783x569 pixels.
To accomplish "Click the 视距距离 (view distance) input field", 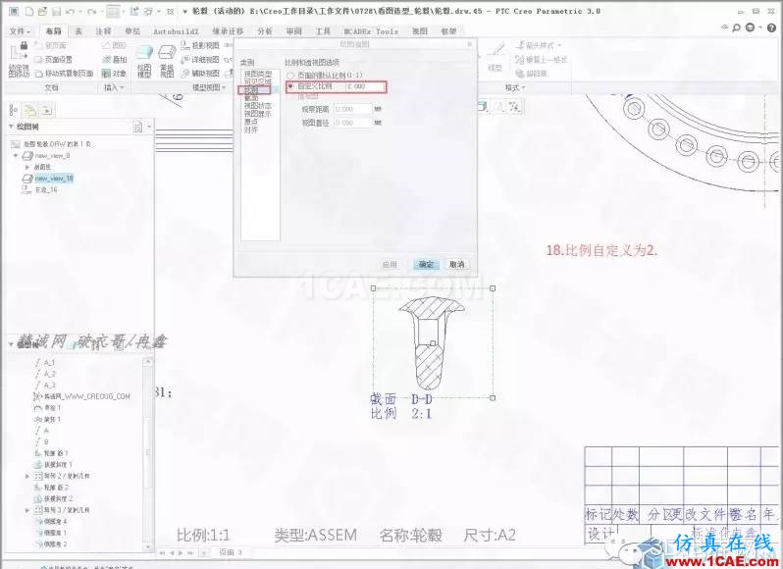I will [x=352, y=109].
